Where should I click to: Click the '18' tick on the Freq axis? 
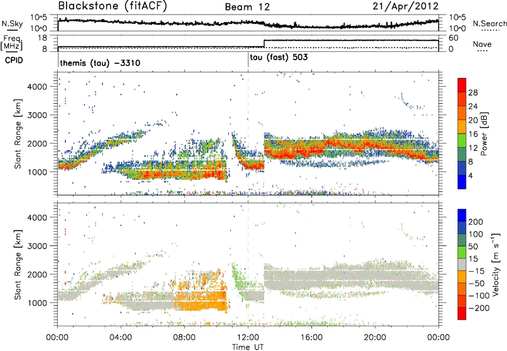point(42,38)
